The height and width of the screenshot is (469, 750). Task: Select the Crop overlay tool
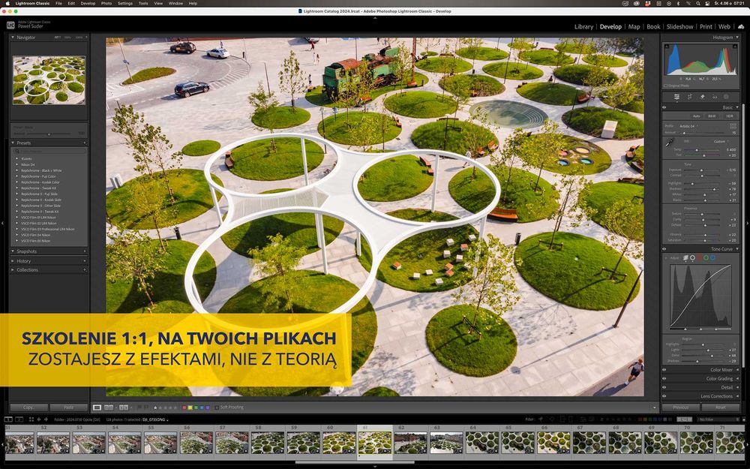click(690, 97)
